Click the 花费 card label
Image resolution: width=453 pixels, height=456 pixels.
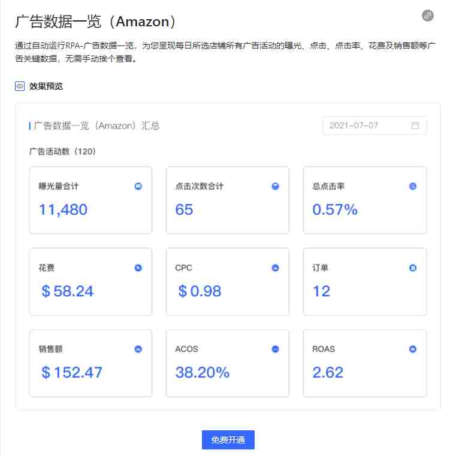(47, 268)
